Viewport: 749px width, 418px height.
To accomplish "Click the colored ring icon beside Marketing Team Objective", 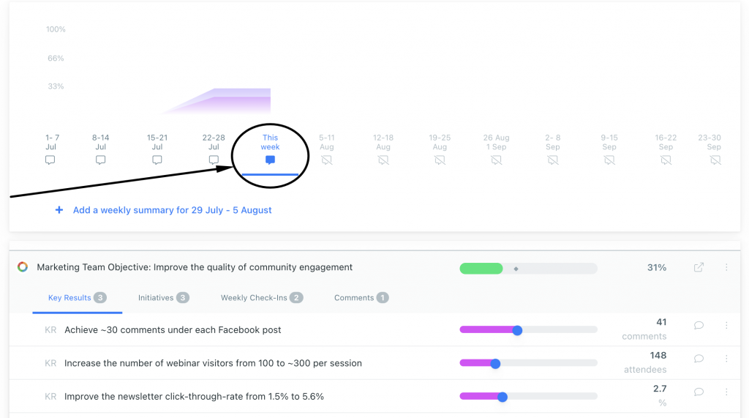I will click(x=23, y=267).
